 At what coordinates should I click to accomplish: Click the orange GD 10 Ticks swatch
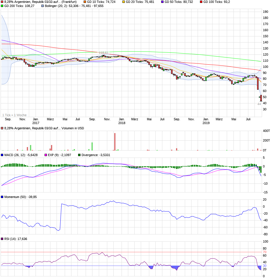click(x=85, y=2)
